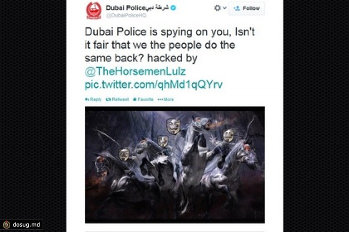Click the dosug.md watermark logo icon

point(6,225)
